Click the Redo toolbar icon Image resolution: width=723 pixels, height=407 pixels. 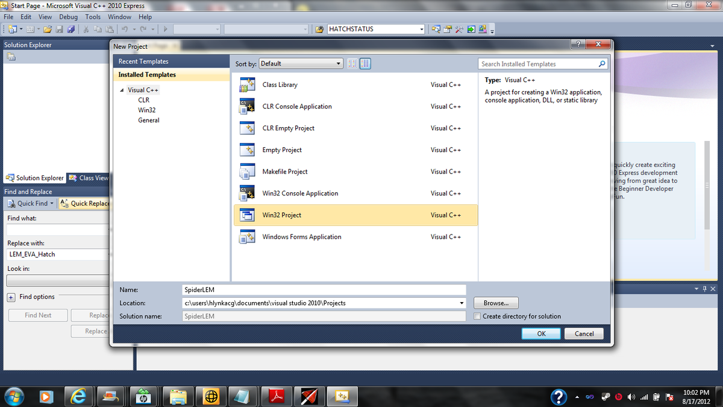click(x=143, y=29)
